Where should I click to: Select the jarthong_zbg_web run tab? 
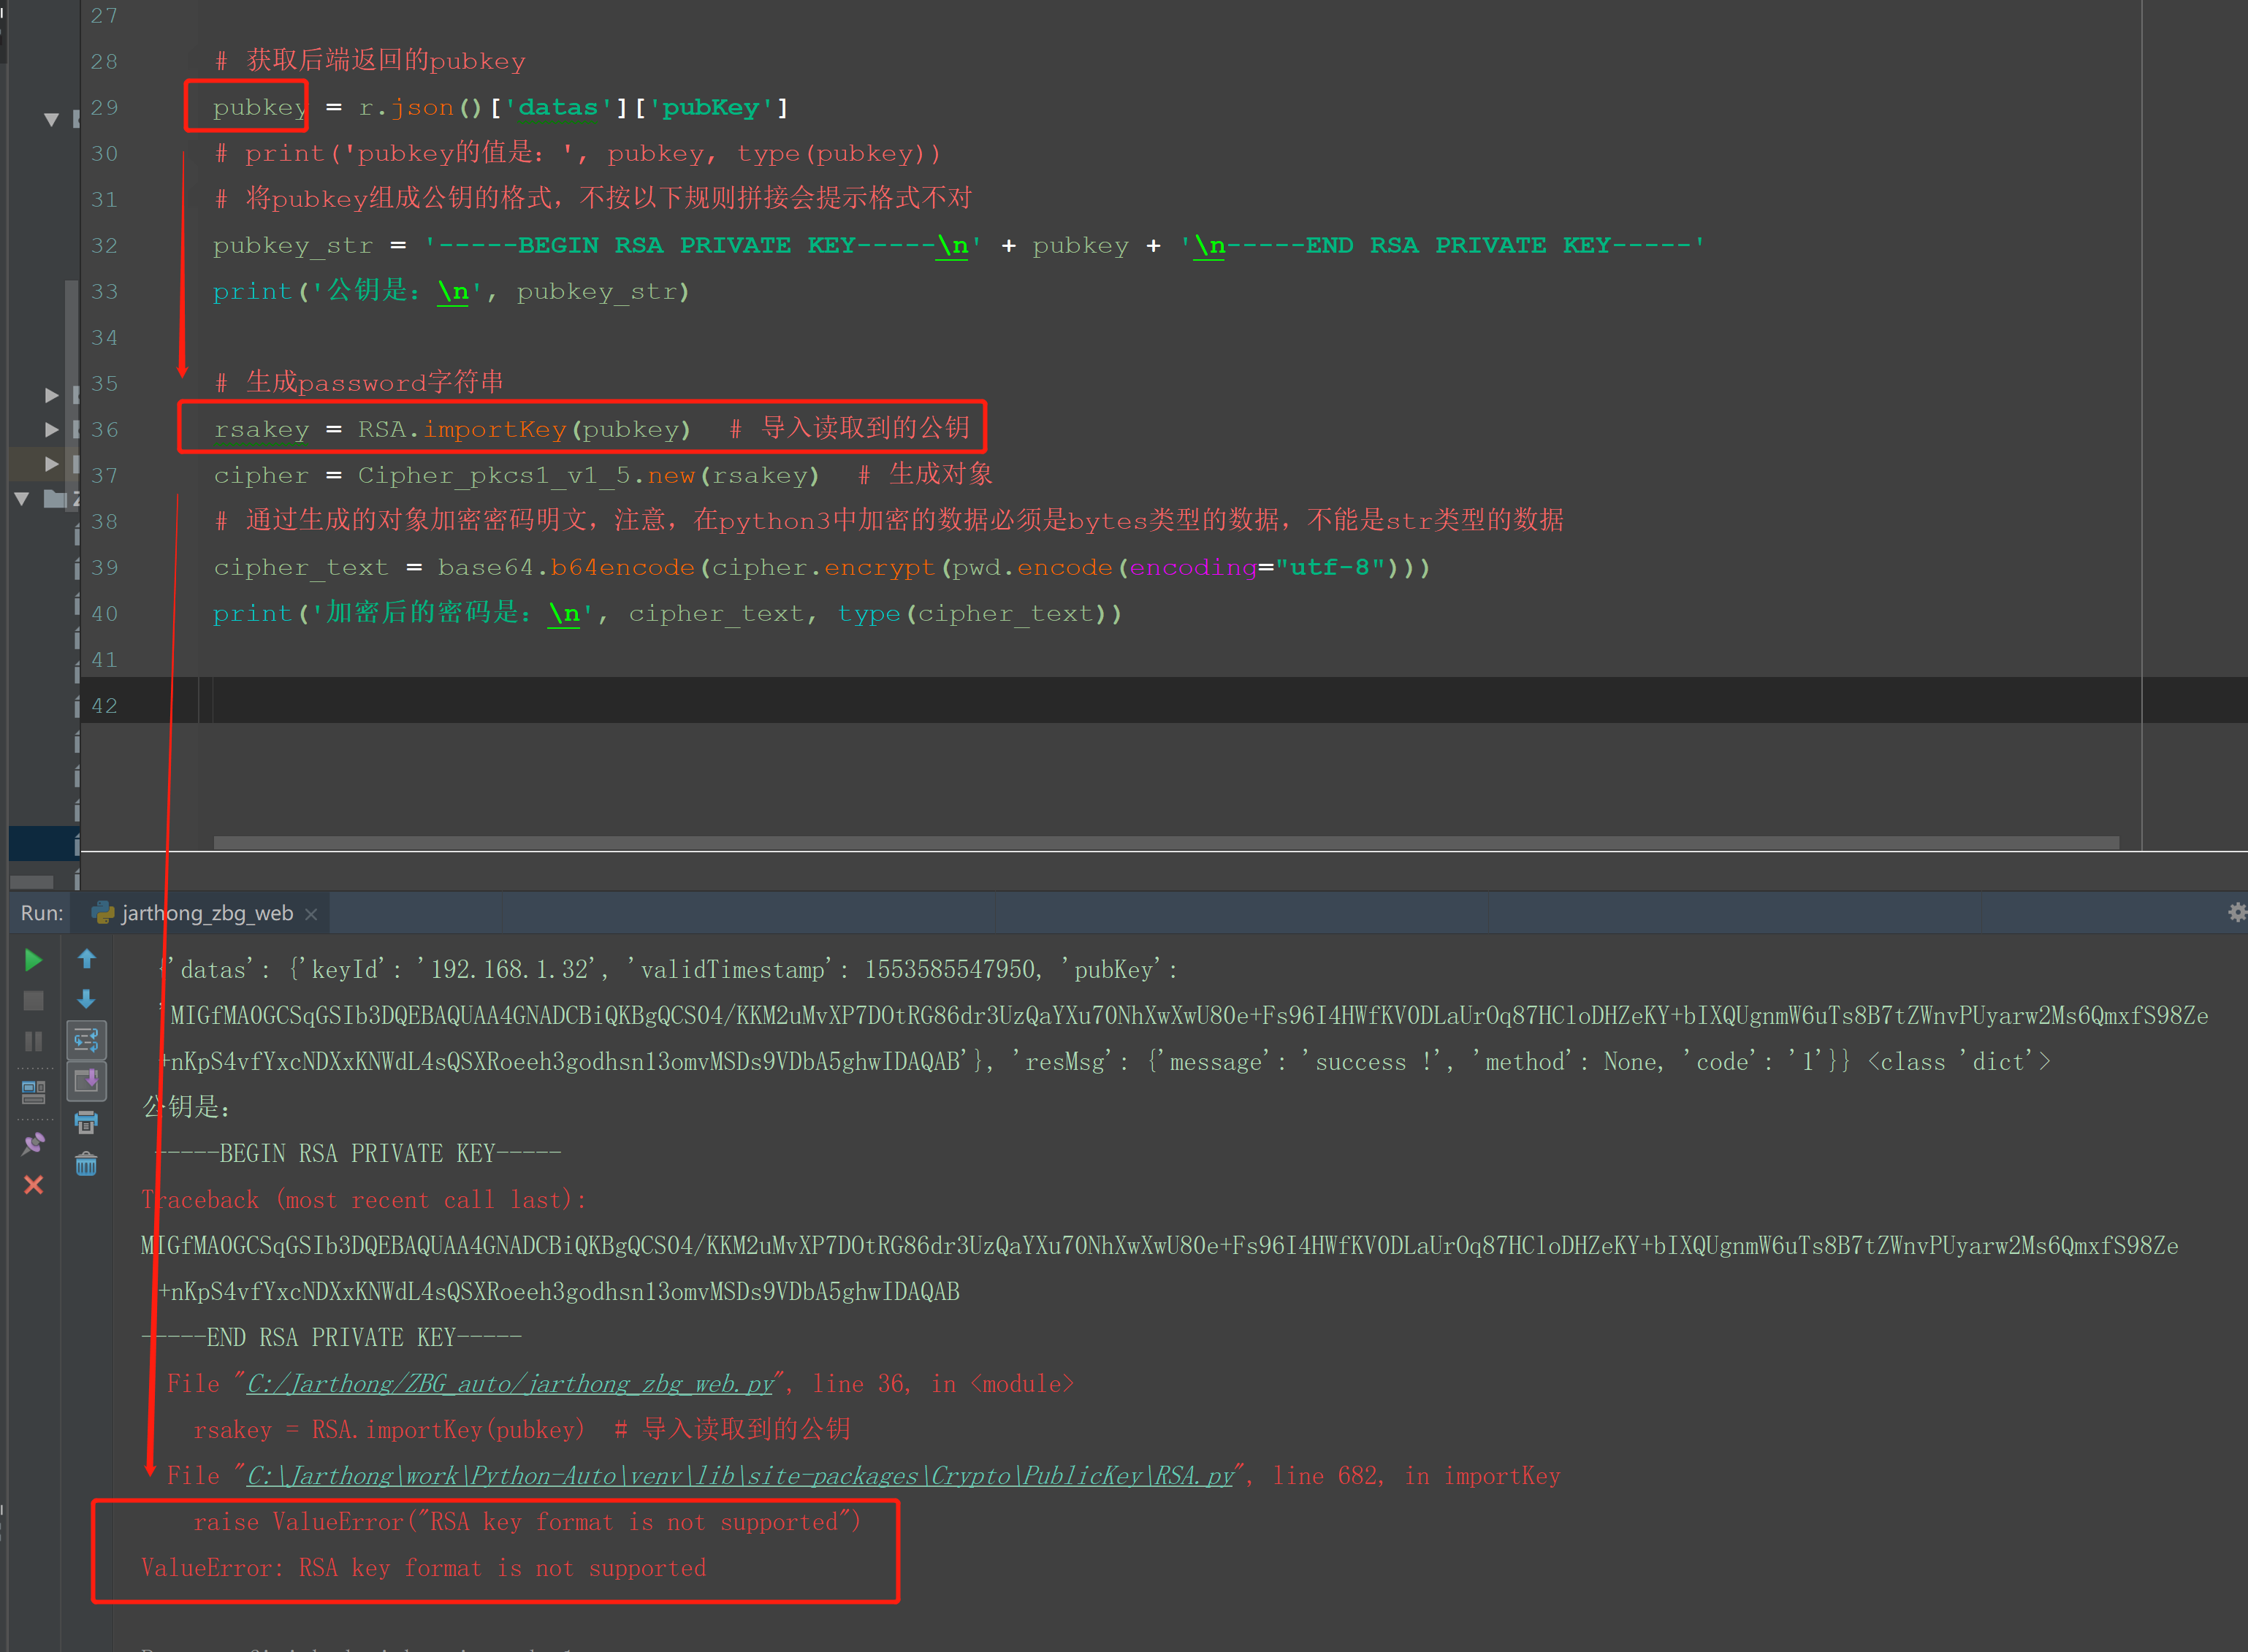point(205,913)
